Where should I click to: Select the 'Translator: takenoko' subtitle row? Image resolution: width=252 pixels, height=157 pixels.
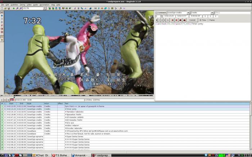tap(125, 112)
